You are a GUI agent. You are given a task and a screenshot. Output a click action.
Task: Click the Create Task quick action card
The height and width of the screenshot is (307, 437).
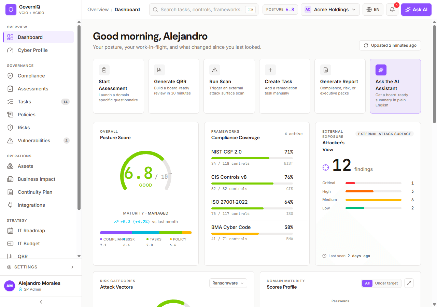284,86
